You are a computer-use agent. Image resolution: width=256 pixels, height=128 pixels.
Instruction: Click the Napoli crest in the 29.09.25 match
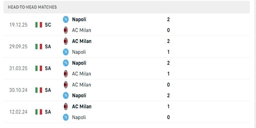tap(66, 52)
